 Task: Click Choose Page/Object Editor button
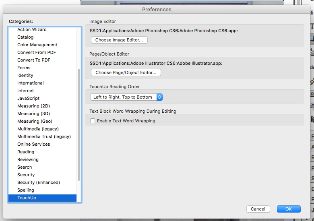click(x=126, y=72)
